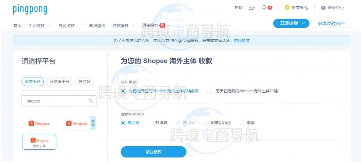Expand the 付款服务 menu chevron

coord(133,26)
